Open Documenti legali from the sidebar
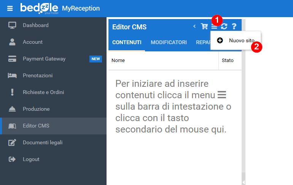Viewport: 293px width, 185px height. click(42, 143)
